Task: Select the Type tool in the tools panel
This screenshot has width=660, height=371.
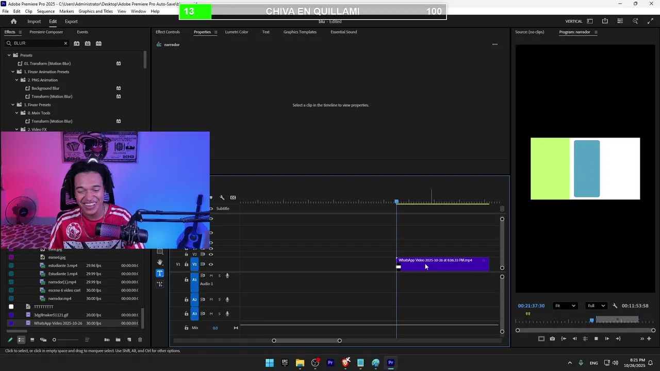Action: 160,273
